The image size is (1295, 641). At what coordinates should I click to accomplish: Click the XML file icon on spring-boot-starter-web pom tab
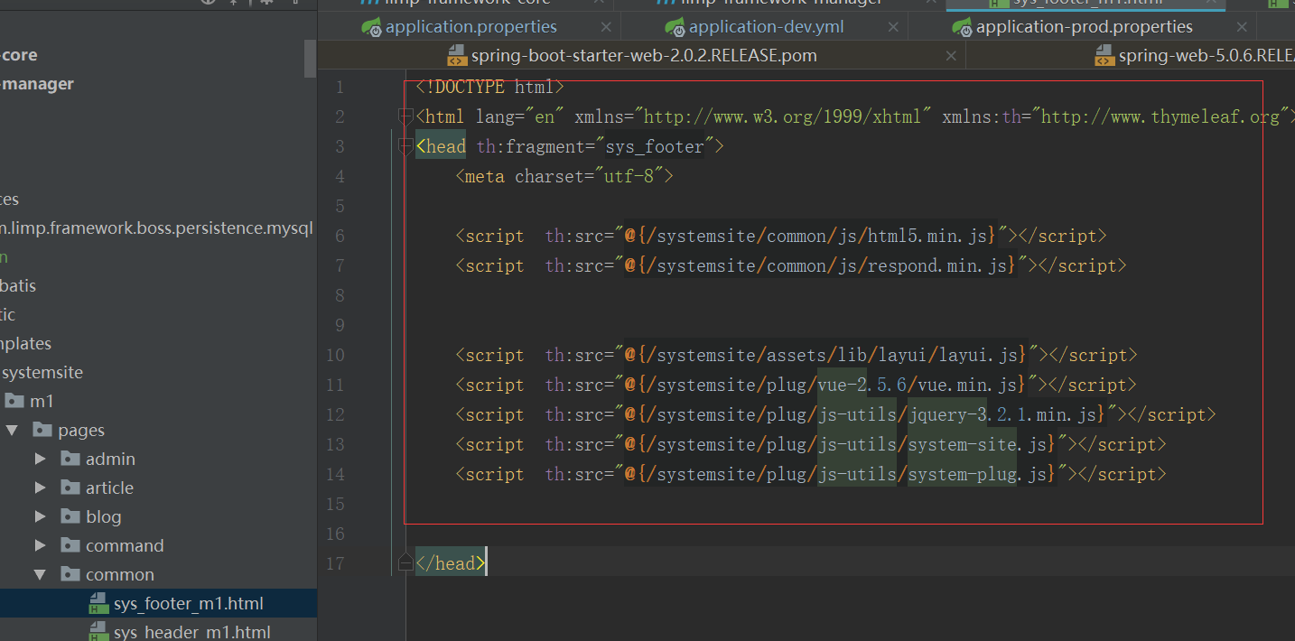(x=457, y=56)
